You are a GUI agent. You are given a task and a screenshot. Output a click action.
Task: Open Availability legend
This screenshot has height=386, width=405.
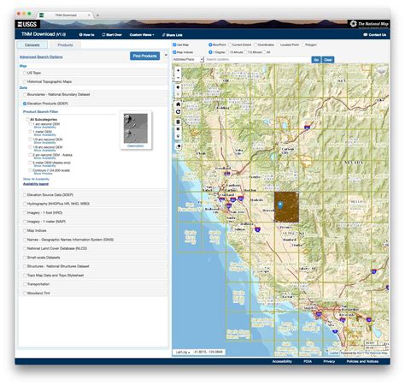[36, 184]
